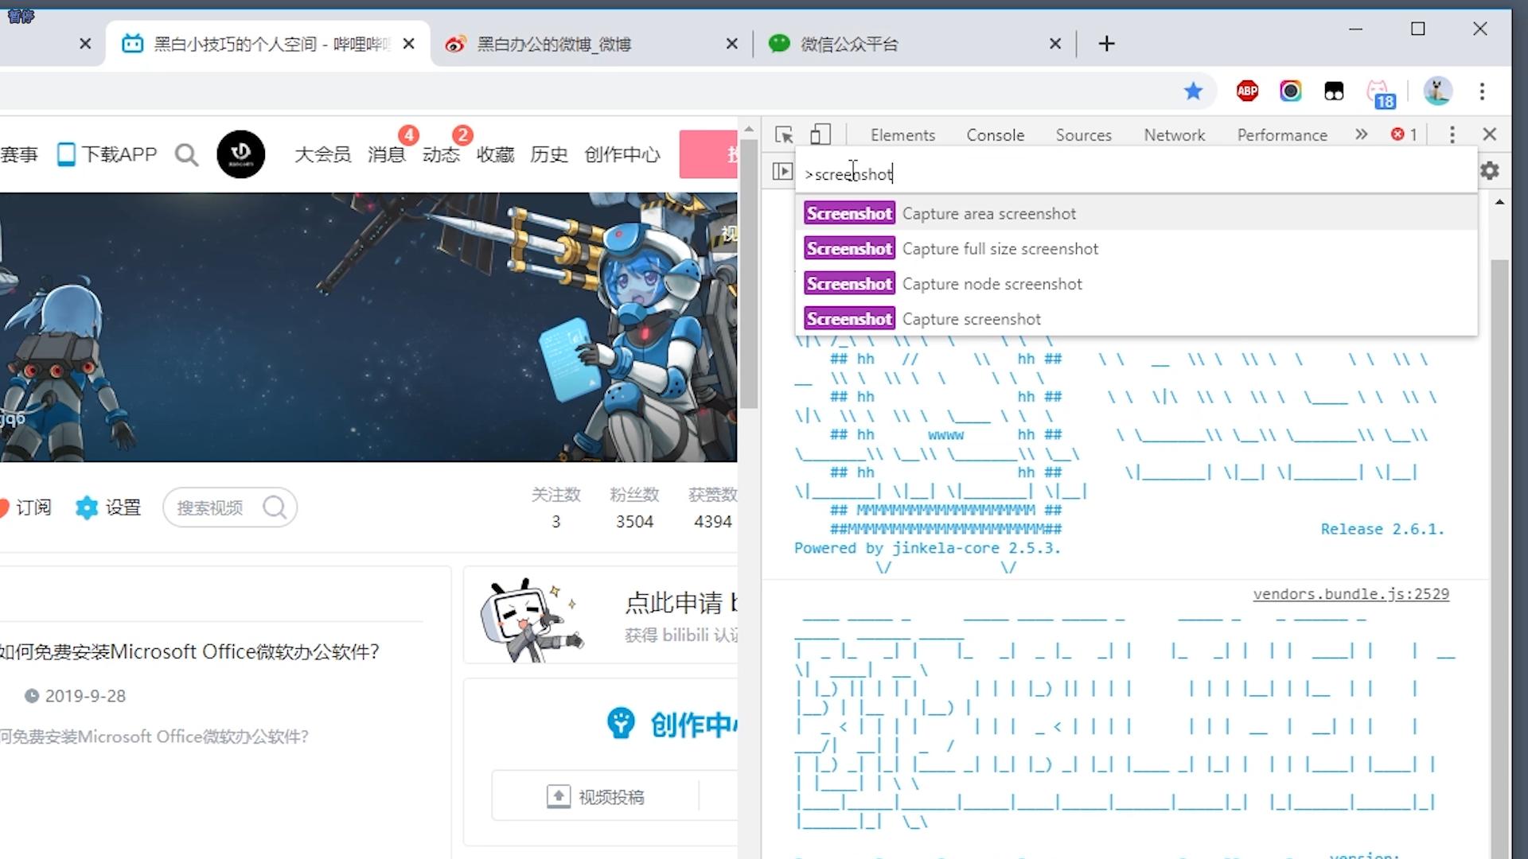The image size is (1528, 859).
Task: Click the error counter badge in DevTools
Action: (1402, 134)
